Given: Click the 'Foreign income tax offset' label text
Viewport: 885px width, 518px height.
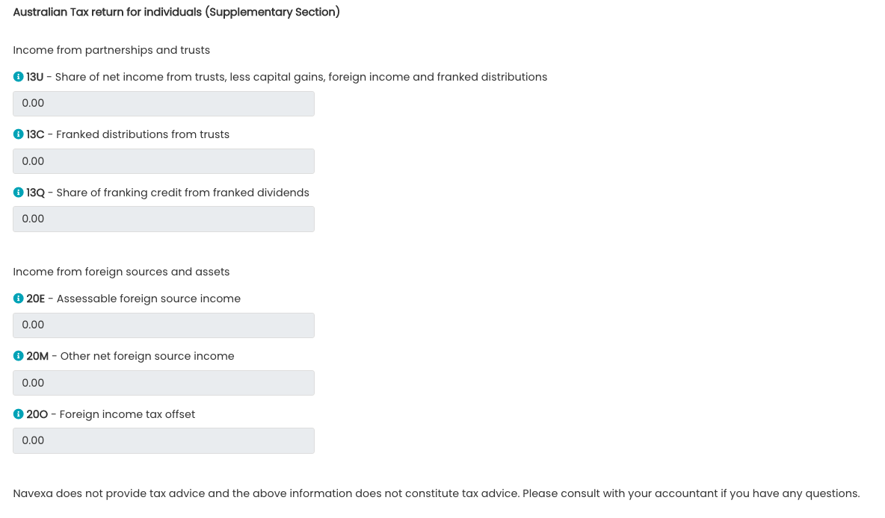Looking at the screenshot, I should [x=127, y=414].
